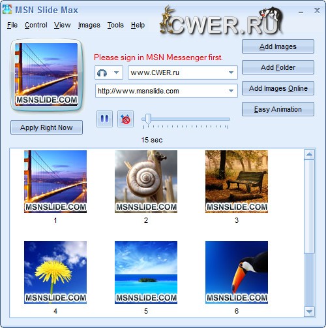Click the '15 sec' interval label

152,140
